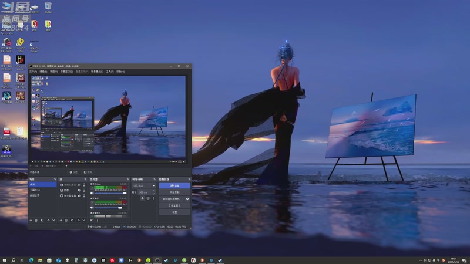Move source up with Sources panel up arrow
This screenshot has height=264, width=470.
[79, 221]
